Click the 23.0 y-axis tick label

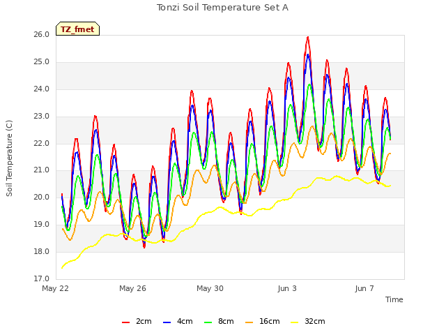tap(42, 117)
